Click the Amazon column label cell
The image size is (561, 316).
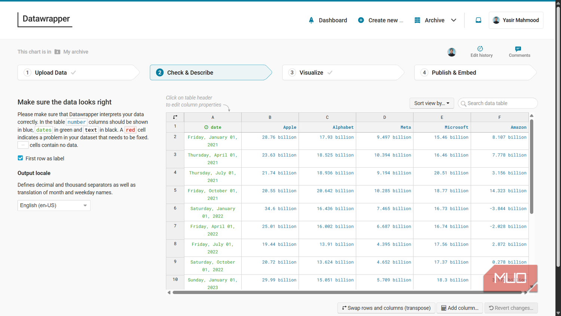click(x=500, y=127)
